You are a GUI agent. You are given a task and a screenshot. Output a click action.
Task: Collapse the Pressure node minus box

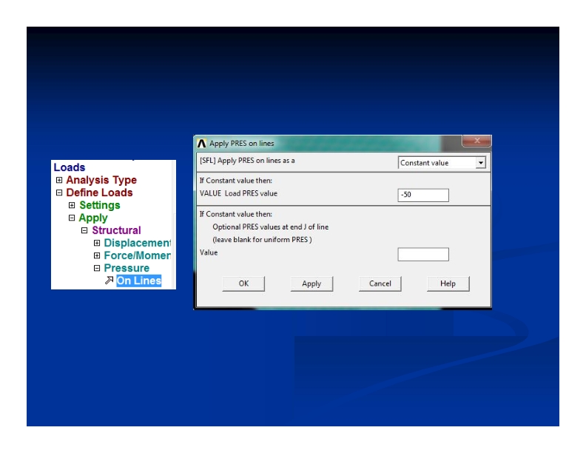[96, 268]
